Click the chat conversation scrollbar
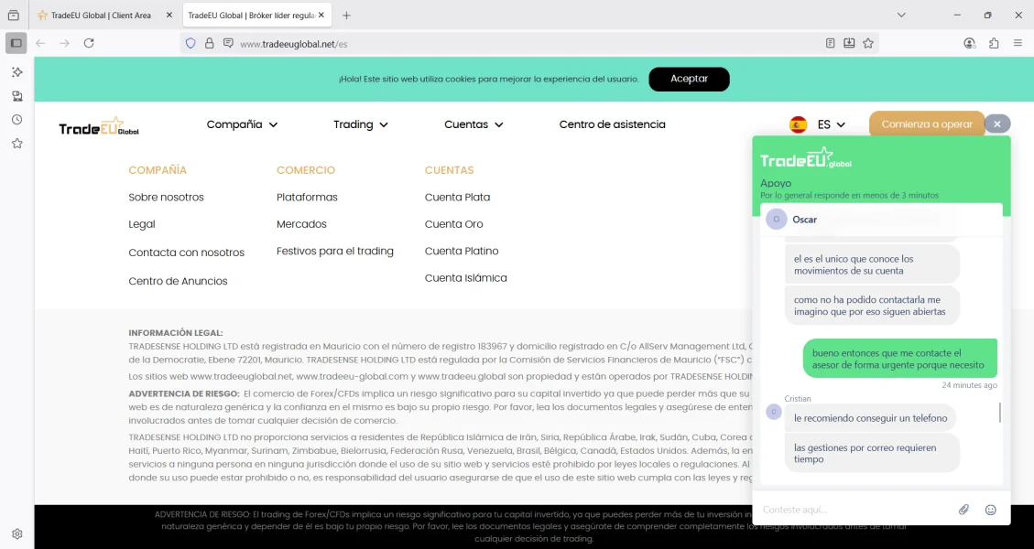 click(x=999, y=413)
